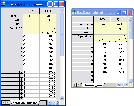
Task: Select cell with value 4930 in RawData
Action: (x=119, y=44)
